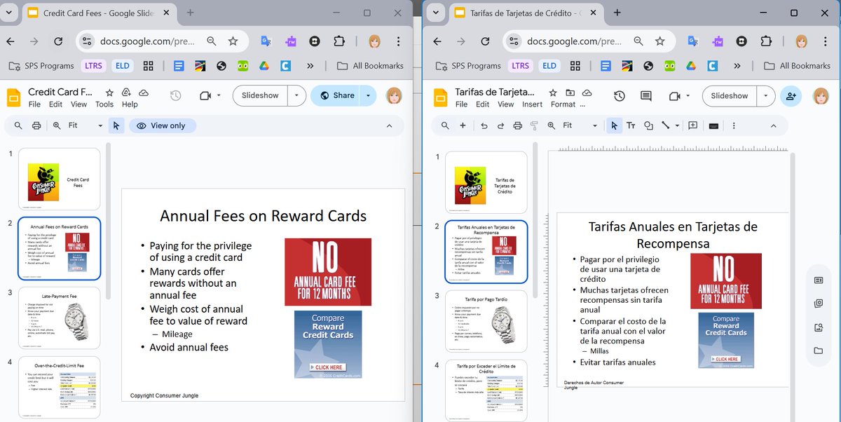Click the move to folder icon in the Tarifas window
This screenshot has height=422, width=841.
[570, 93]
